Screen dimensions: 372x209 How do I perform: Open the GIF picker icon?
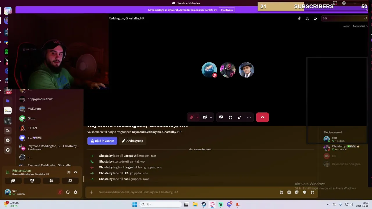pos(289,192)
